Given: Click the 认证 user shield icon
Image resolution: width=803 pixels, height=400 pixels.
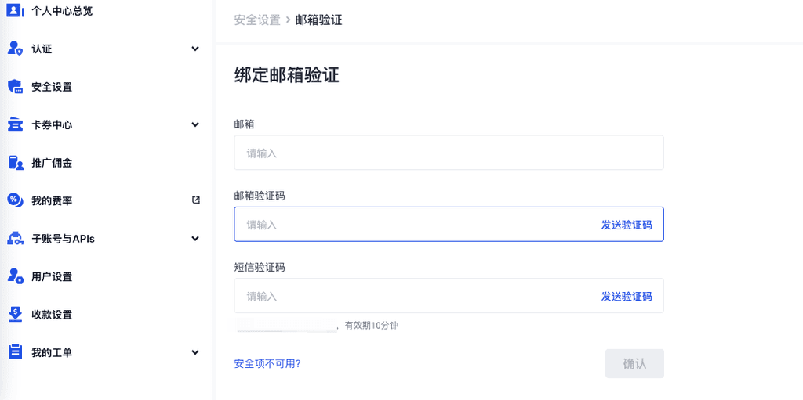Looking at the screenshot, I should pos(15,49).
